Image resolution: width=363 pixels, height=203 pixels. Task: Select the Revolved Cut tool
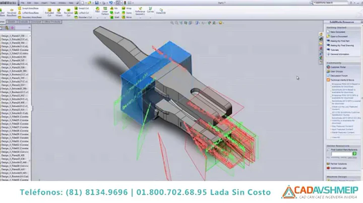(68, 13)
